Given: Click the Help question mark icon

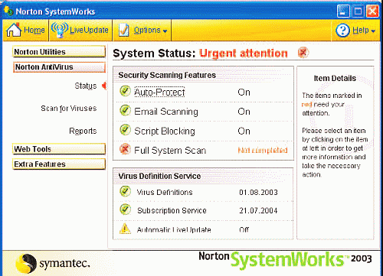Looking at the screenshot, I should 342,31.
